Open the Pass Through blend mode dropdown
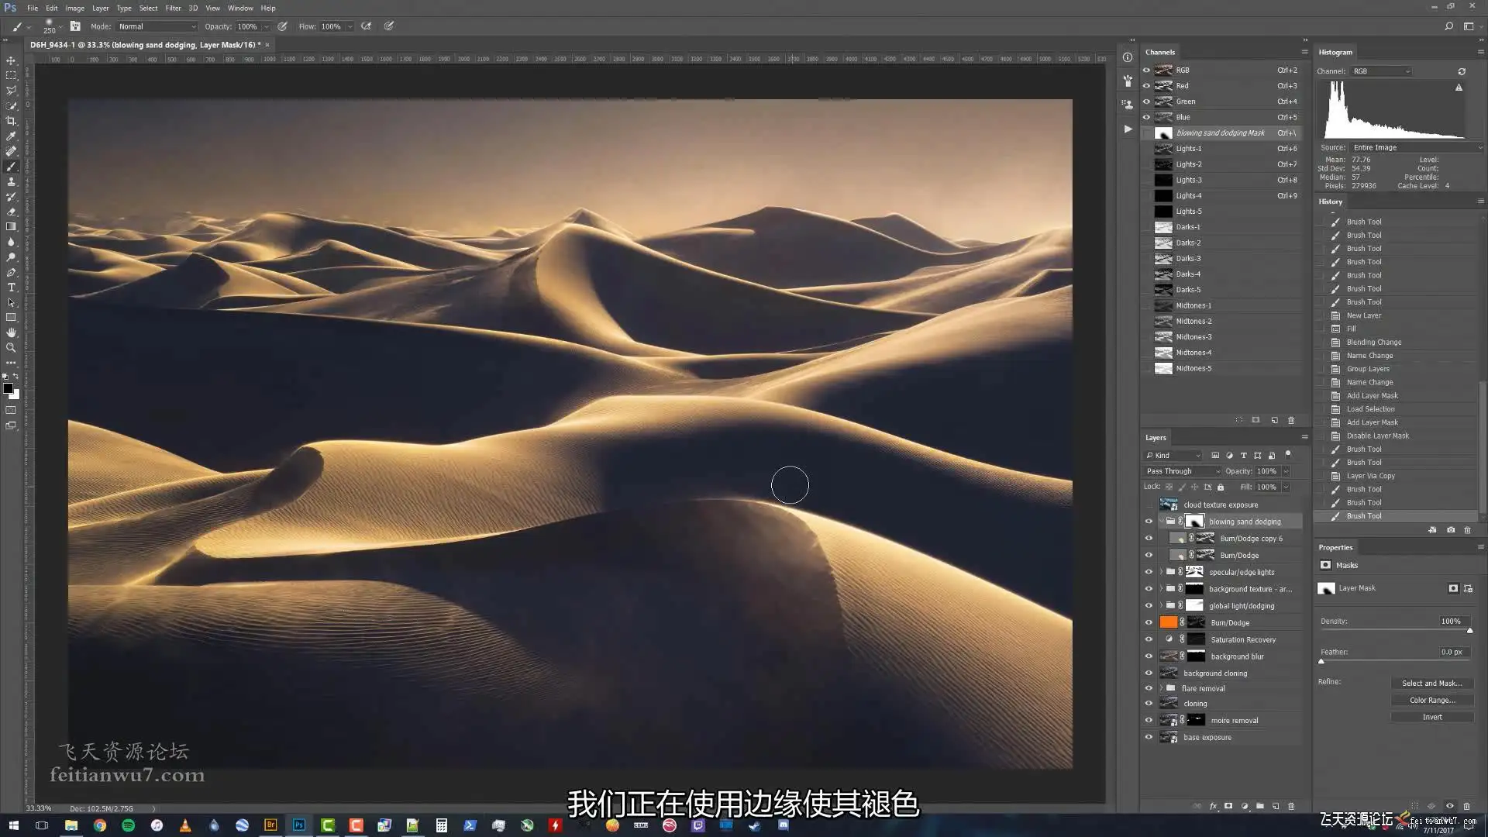Image resolution: width=1488 pixels, height=837 pixels. (x=1182, y=471)
